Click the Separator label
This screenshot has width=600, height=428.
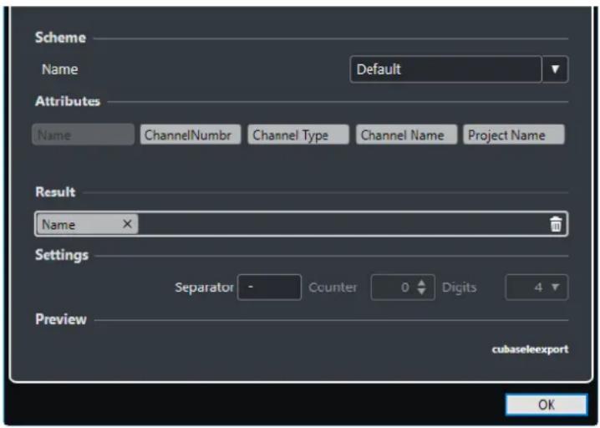pyautogui.click(x=204, y=287)
